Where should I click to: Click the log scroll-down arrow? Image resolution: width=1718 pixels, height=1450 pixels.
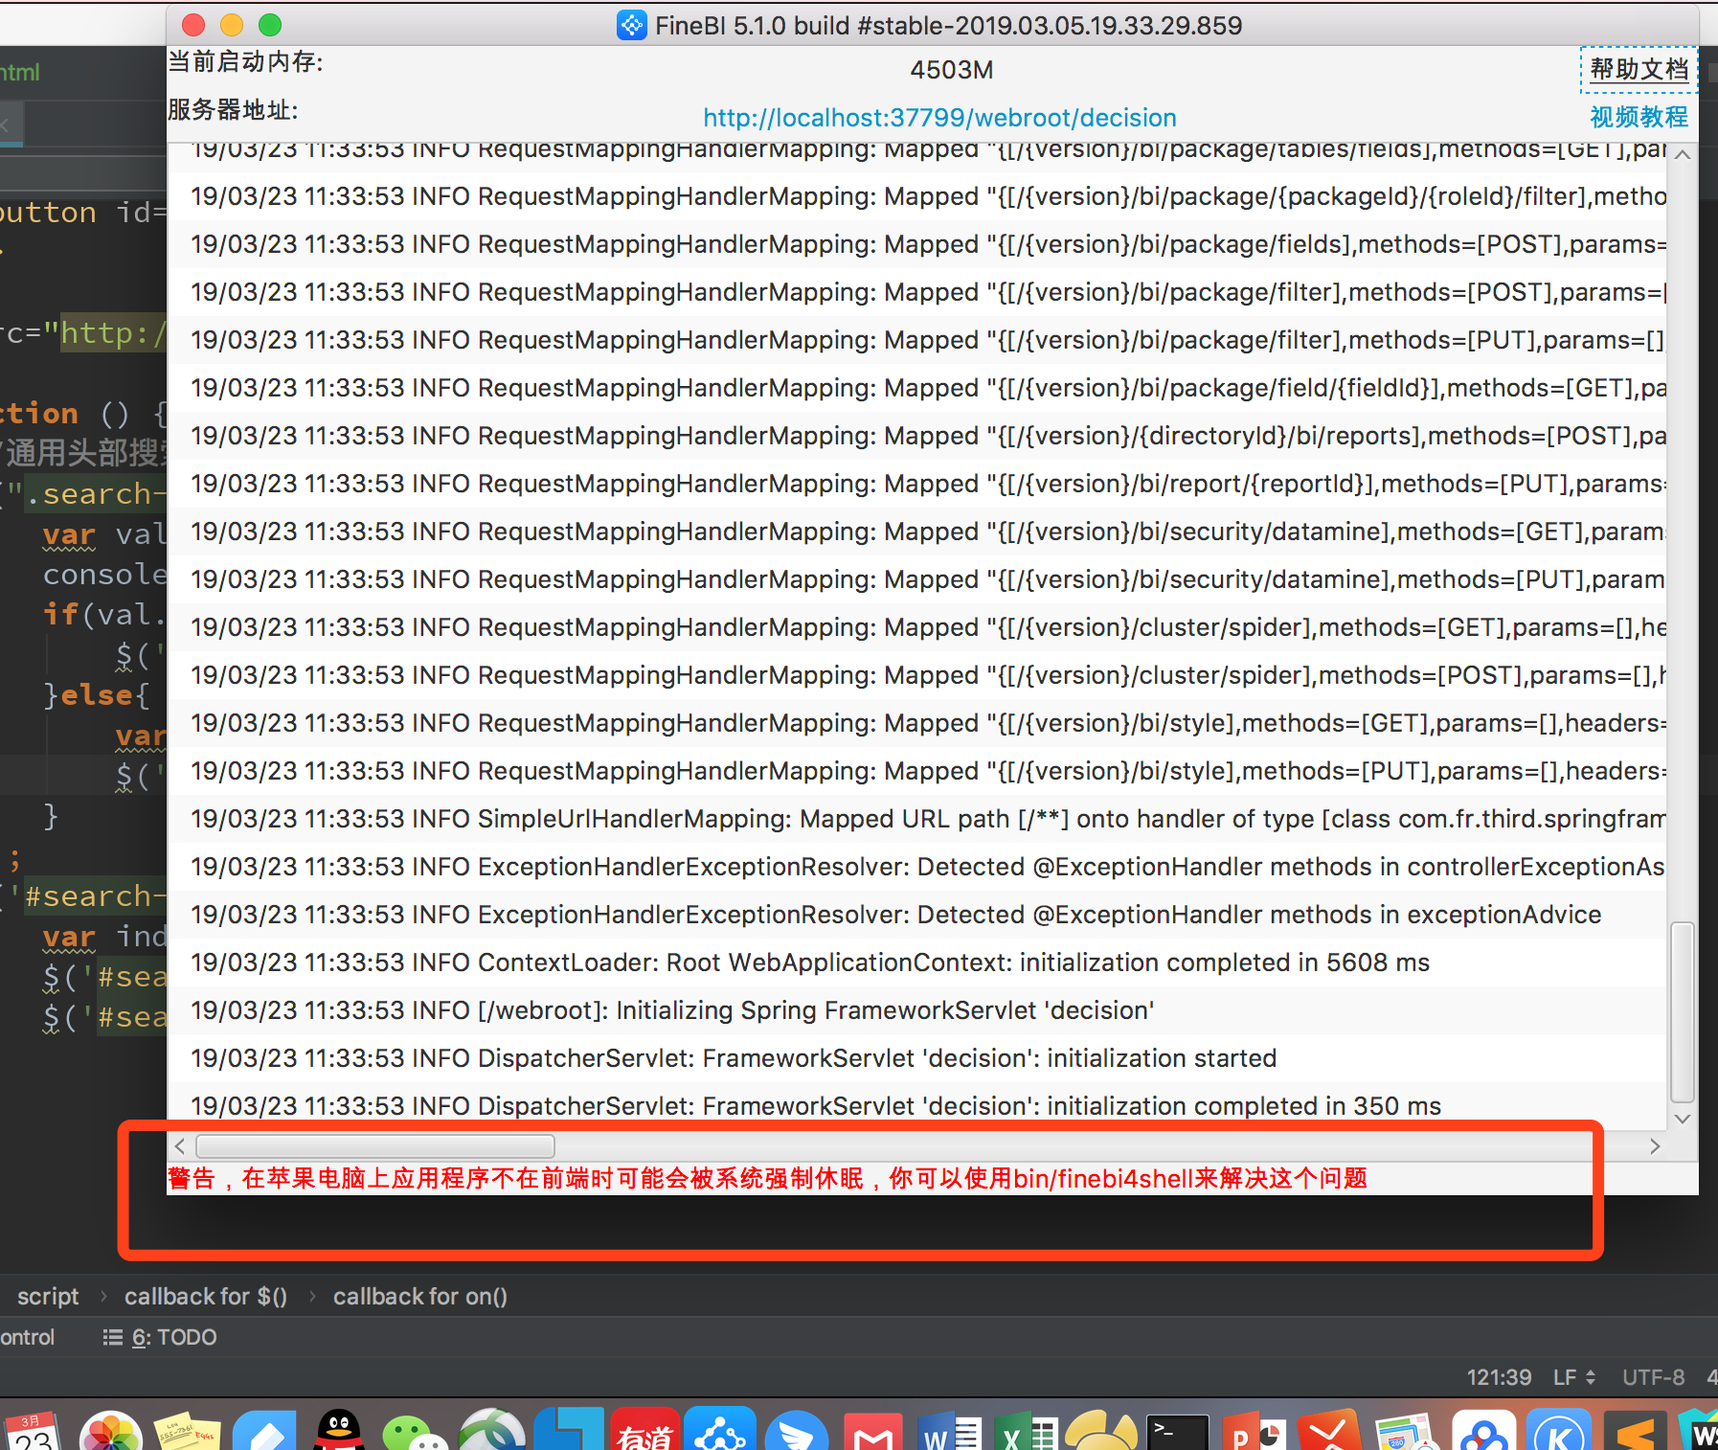[x=1683, y=1118]
